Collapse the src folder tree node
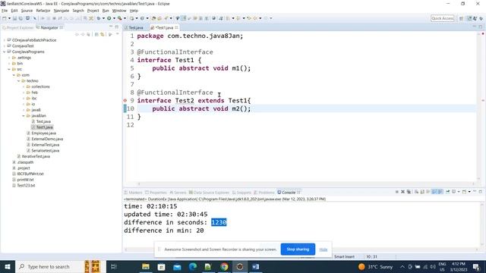 9,69
